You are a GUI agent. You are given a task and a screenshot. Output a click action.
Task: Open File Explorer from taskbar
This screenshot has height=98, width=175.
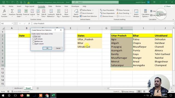(x=28, y=96)
